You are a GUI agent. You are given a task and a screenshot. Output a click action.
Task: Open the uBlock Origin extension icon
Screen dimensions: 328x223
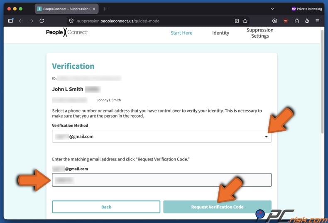tap(286, 21)
